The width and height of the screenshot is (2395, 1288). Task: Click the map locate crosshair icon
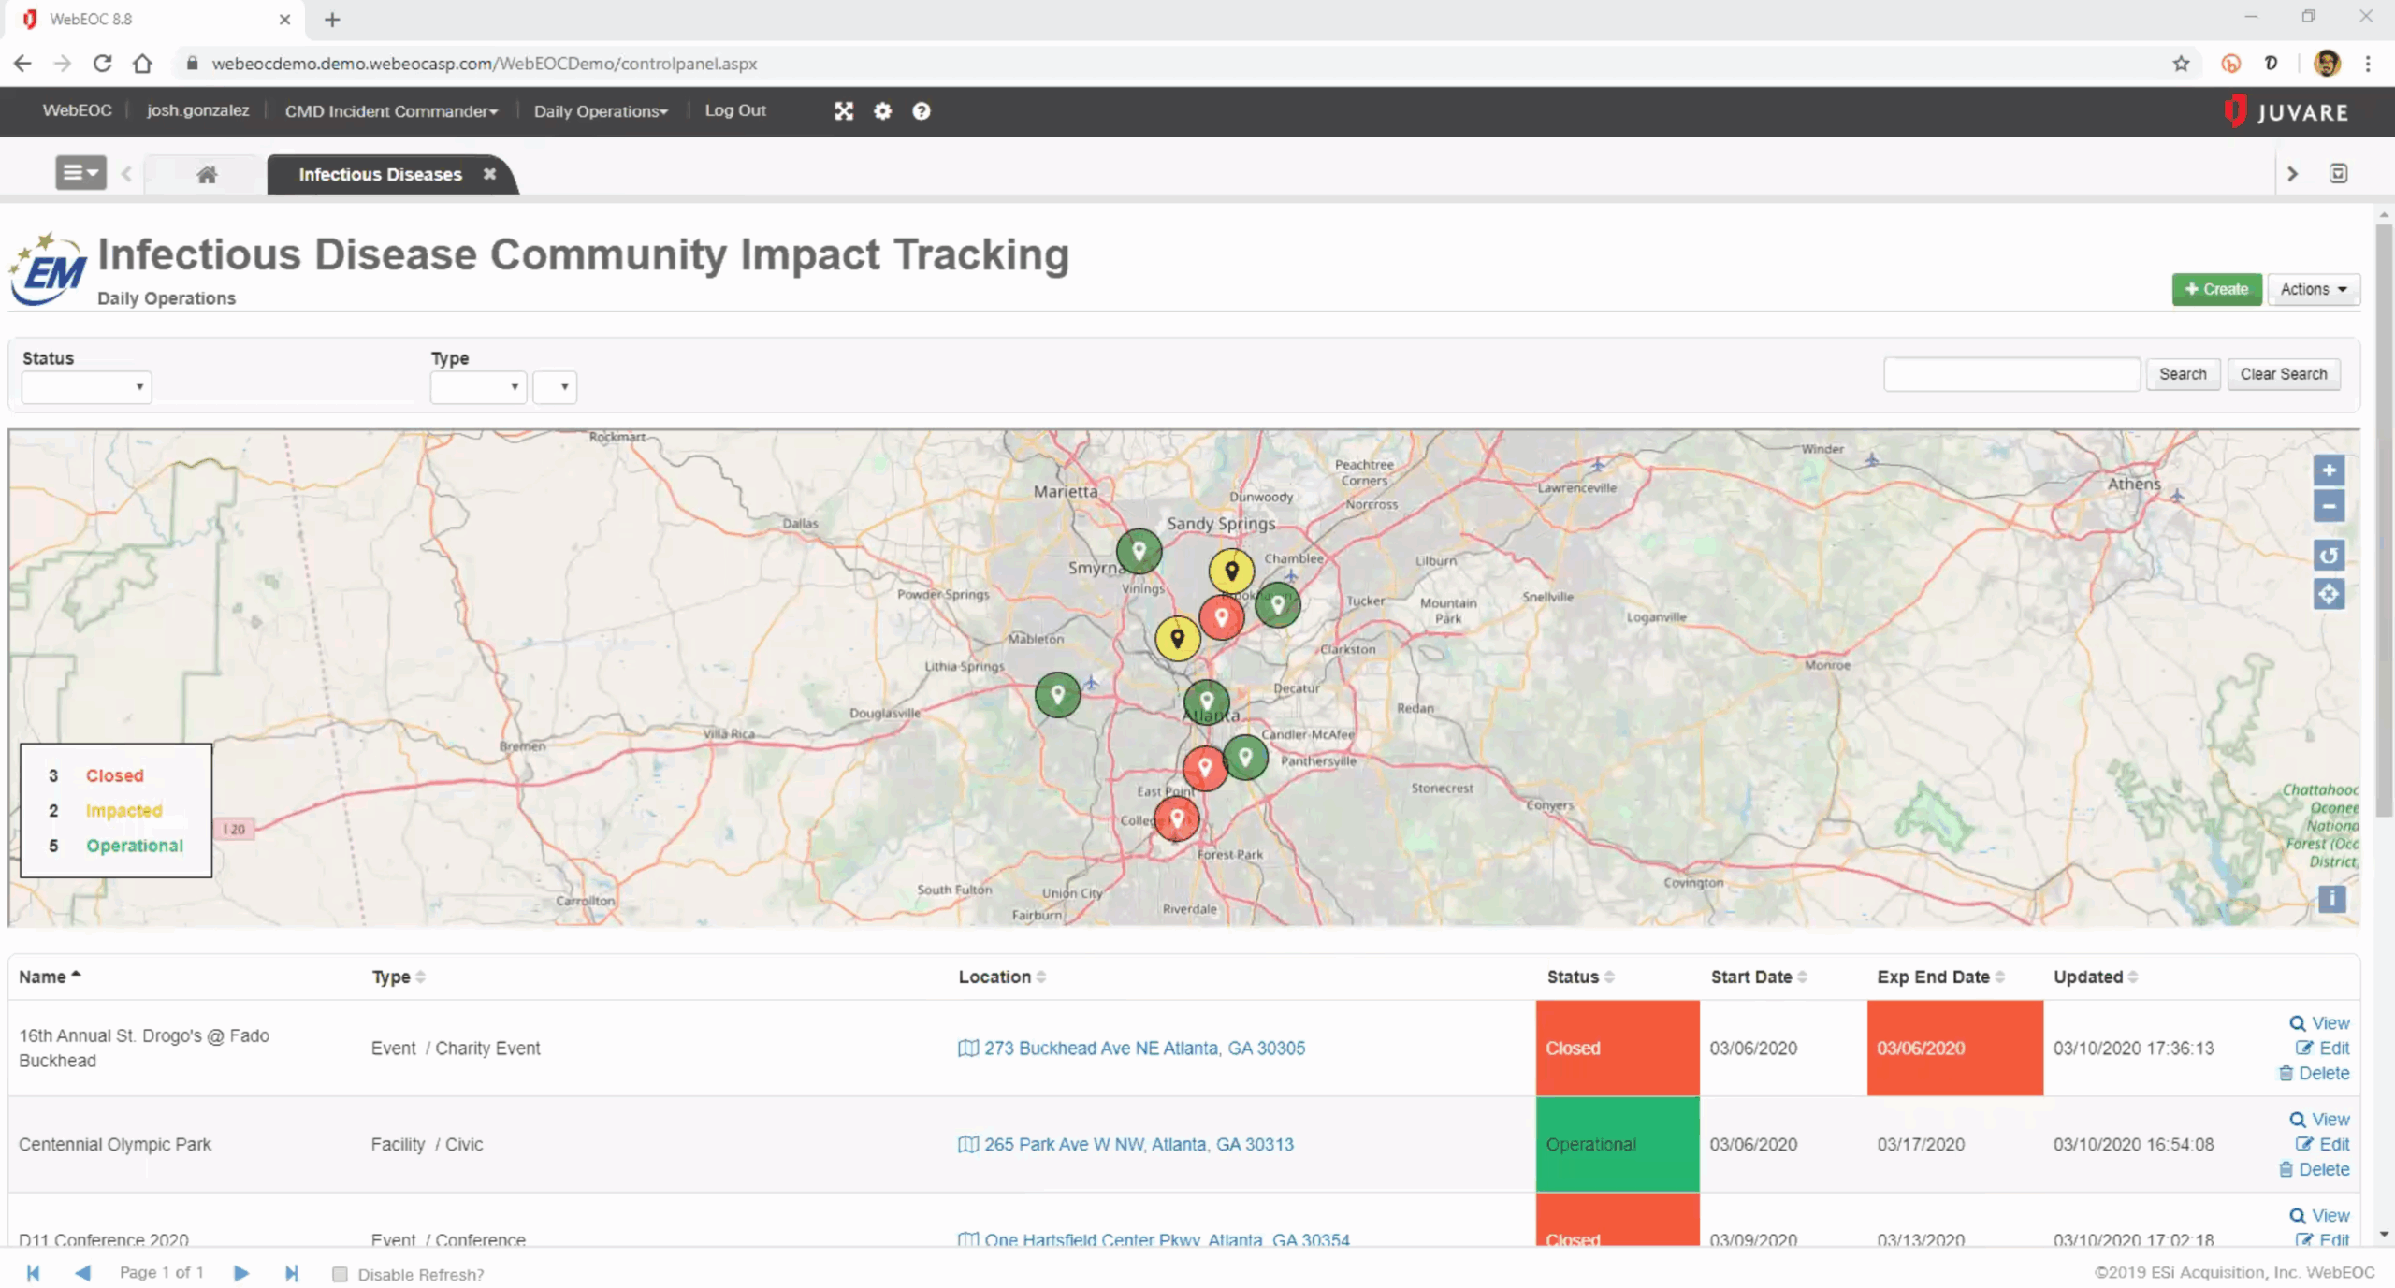pos(2328,594)
